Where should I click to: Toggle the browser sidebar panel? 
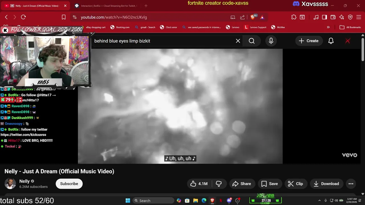pos(325,17)
